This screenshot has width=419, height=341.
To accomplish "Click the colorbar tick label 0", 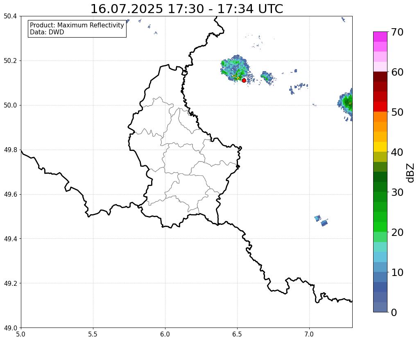I will pyautogui.click(x=394, y=312).
